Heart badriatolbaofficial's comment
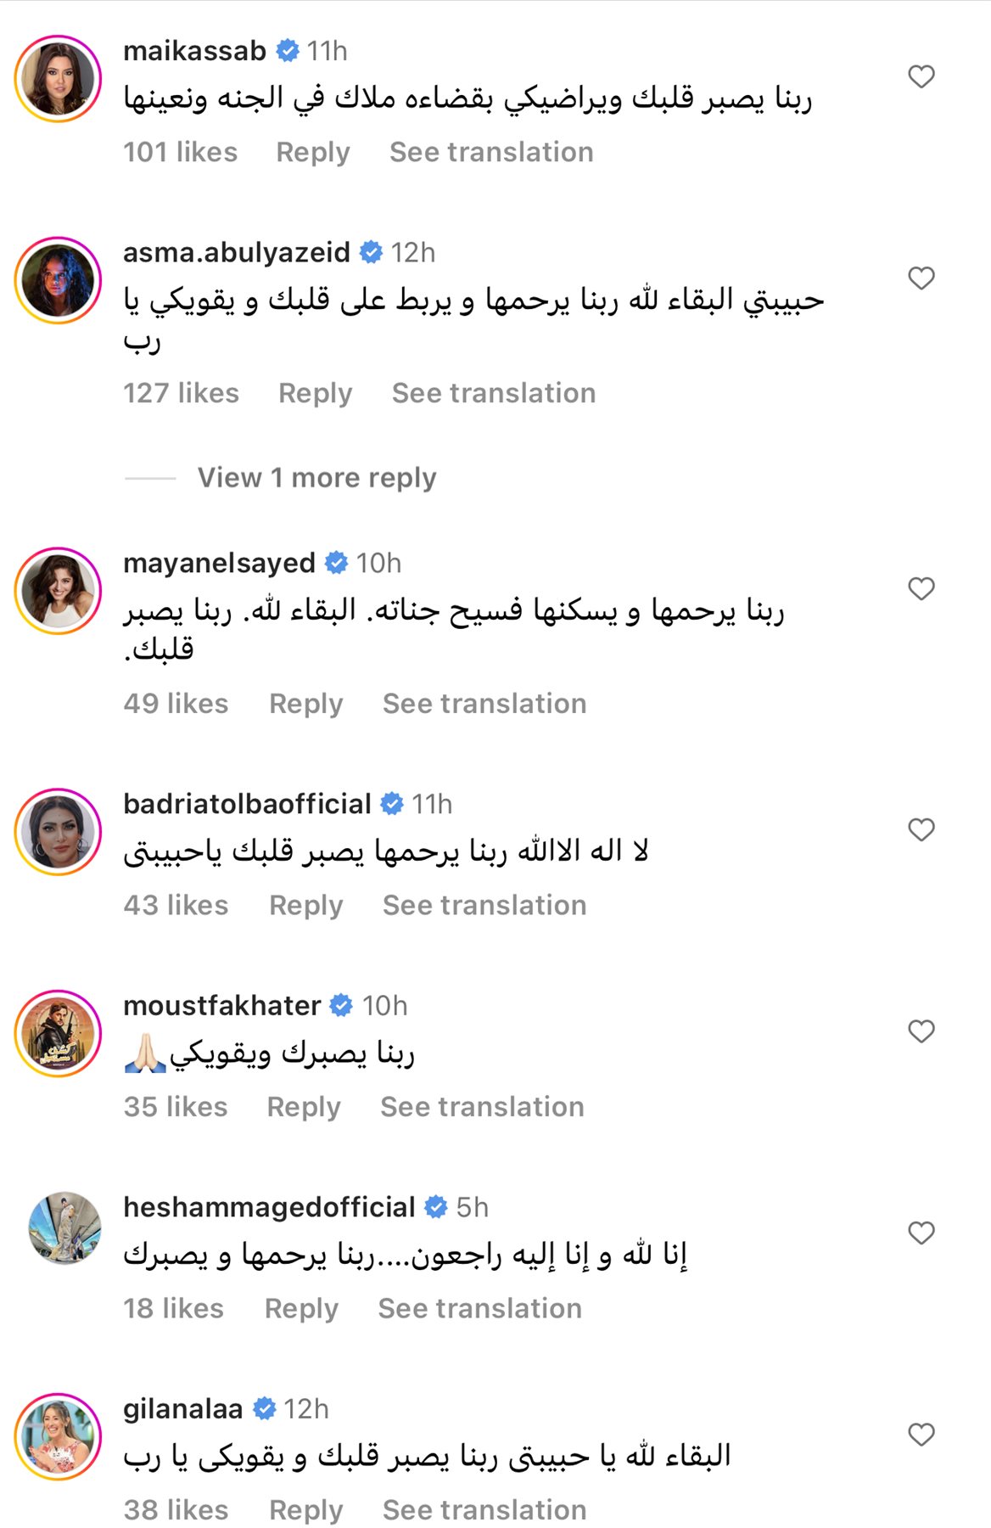 (x=921, y=829)
